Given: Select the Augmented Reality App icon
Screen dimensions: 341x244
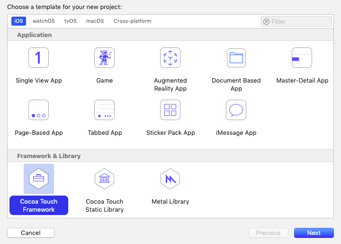Looking at the screenshot, I should pyautogui.click(x=170, y=58).
